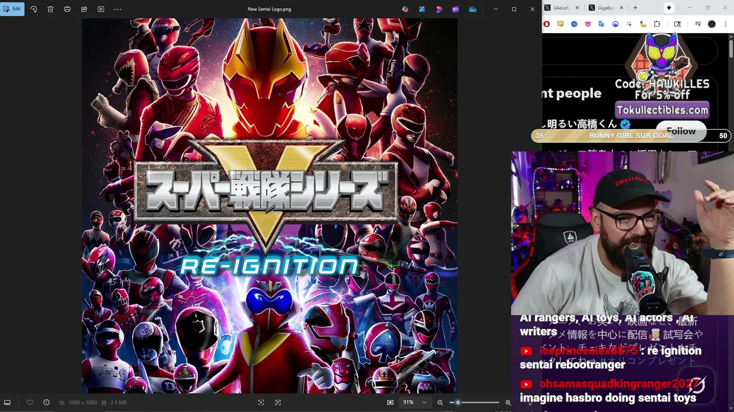Open the purple video editor icon in title bar
The width and height of the screenshot is (734, 412).
click(455, 9)
